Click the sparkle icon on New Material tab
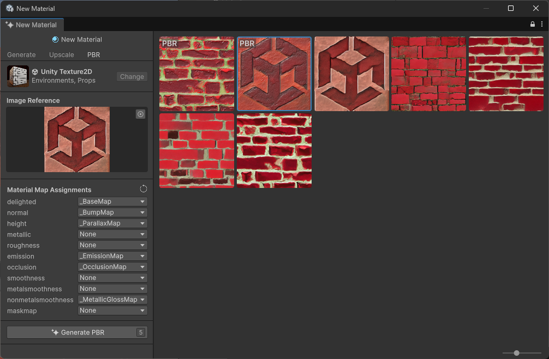This screenshot has height=359, width=549. [10, 25]
